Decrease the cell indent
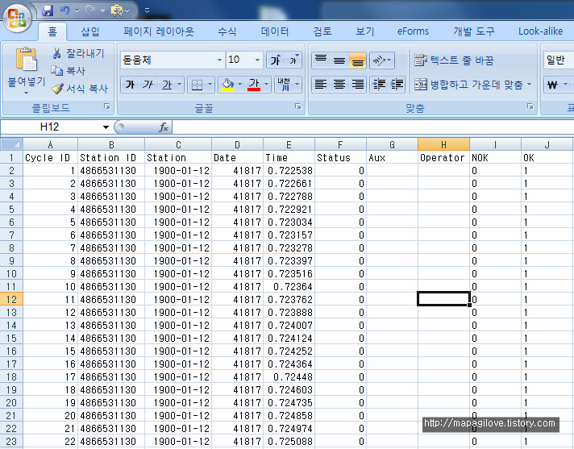Screen dimensions: 574x449 (x=379, y=85)
